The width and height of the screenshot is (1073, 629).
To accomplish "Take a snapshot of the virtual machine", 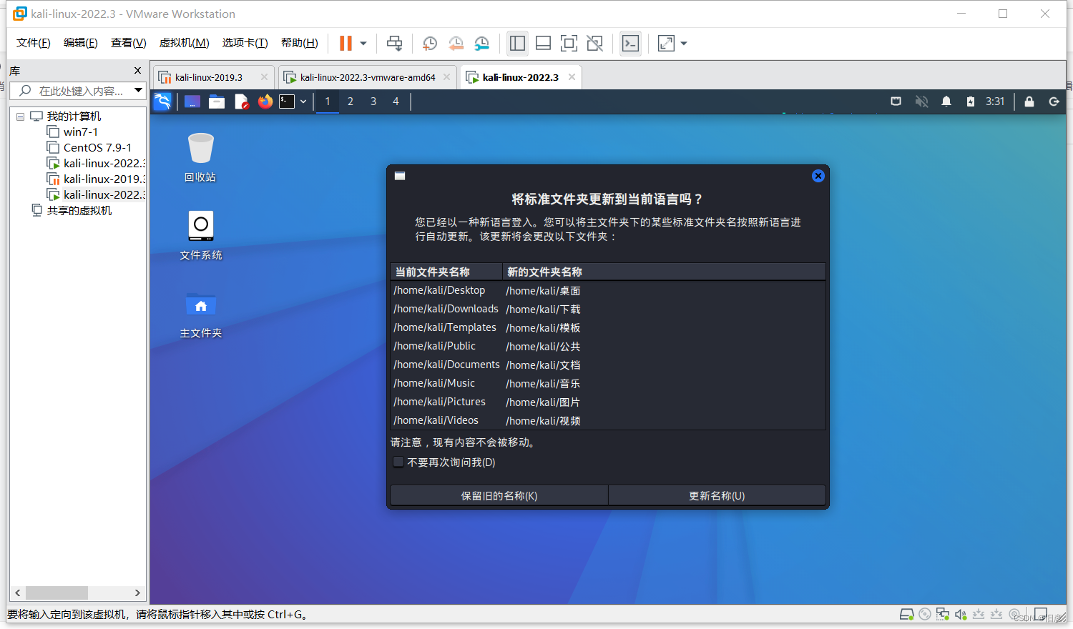I will pos(429,44).
